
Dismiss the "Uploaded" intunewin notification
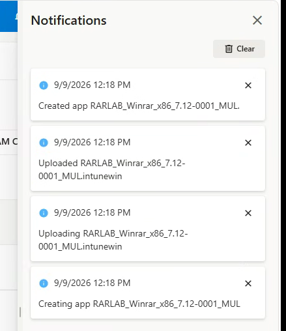tap(248, 143)
